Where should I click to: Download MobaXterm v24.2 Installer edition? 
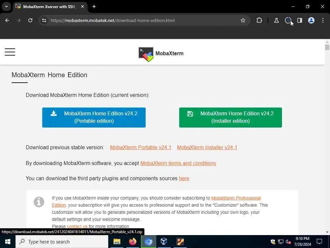click(230, 118)
